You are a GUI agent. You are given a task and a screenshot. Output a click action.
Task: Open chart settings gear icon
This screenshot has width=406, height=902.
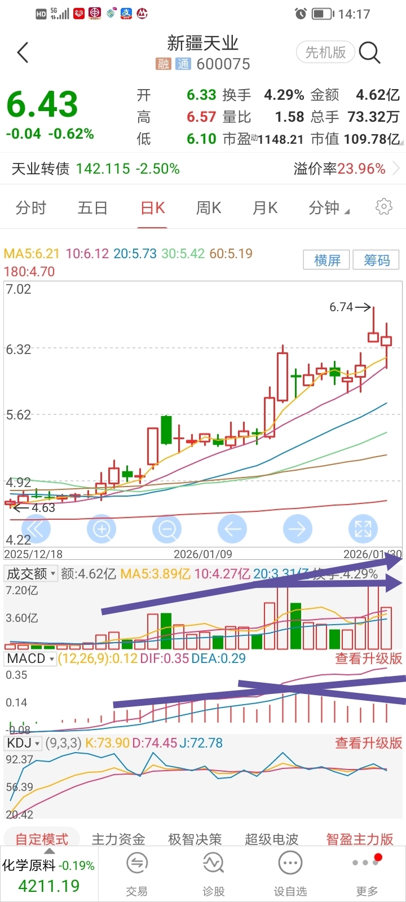pyautogui.click(x=384, y=207)
